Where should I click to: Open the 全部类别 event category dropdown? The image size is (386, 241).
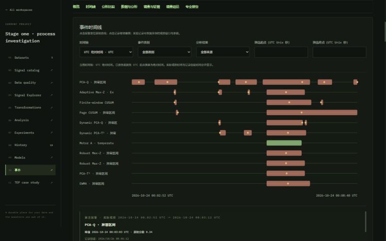[164, 52]
